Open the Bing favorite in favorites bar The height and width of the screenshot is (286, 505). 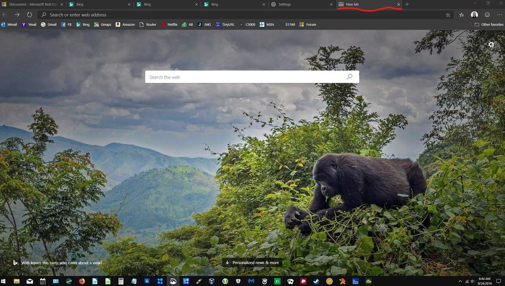point(83,24)
